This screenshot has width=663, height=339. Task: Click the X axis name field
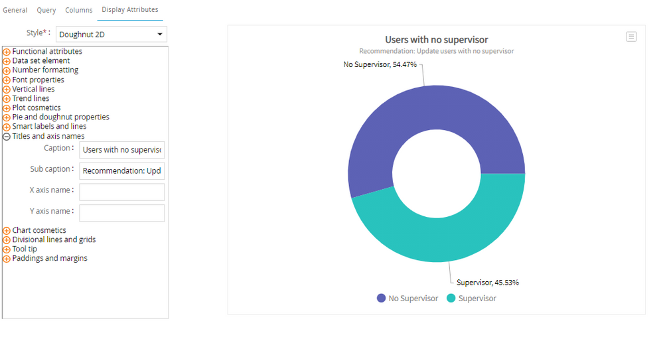(121, 192)
